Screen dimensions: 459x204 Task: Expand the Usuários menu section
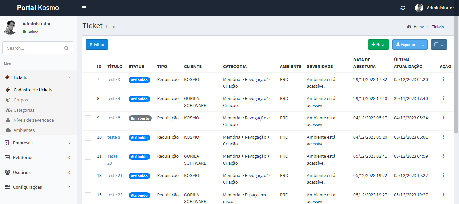click(39, 172)
